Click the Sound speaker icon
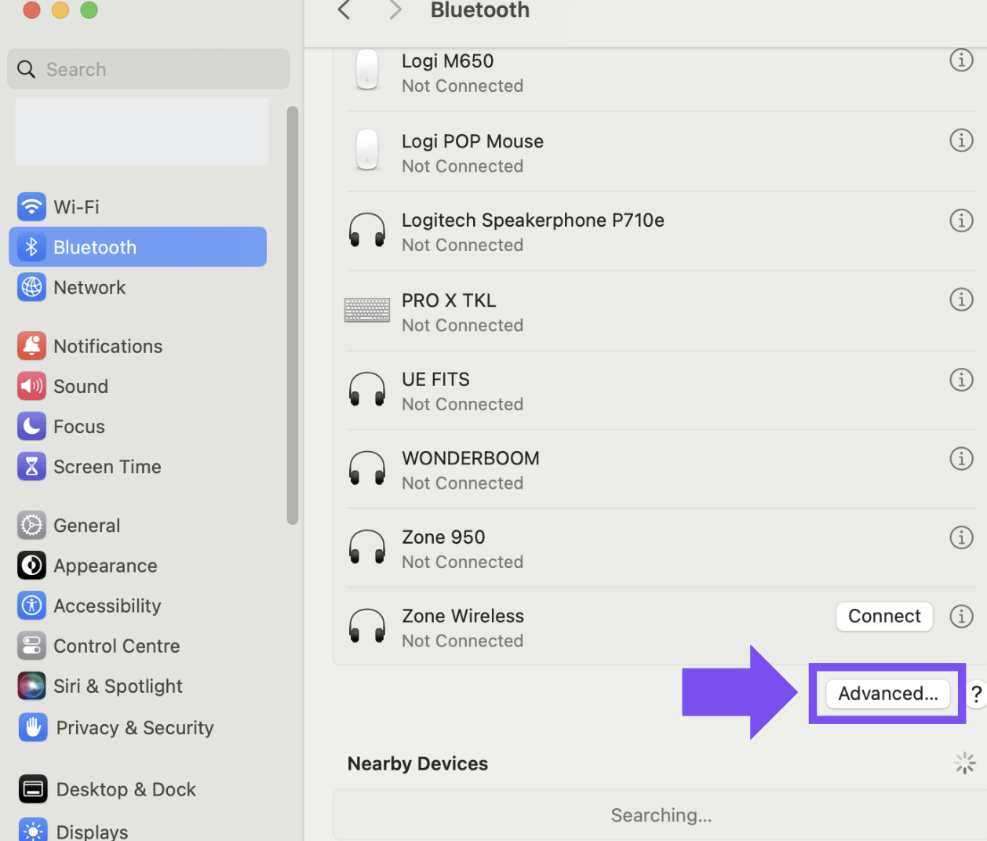The image size is (987, 841). tap(31, 386)
